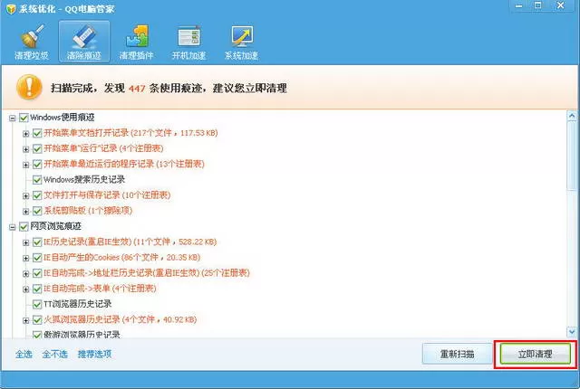580x389 pixels.
Task: Toggle the TT浏览器历史记录 checkbox
Action: [x=37, y=304]
